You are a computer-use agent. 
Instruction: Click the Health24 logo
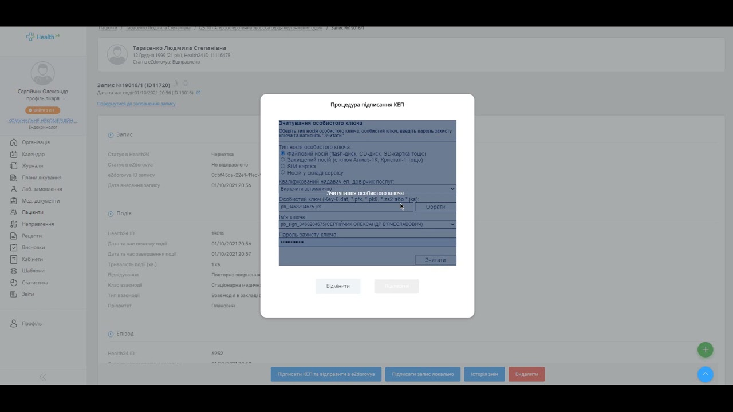click(43, 37)
